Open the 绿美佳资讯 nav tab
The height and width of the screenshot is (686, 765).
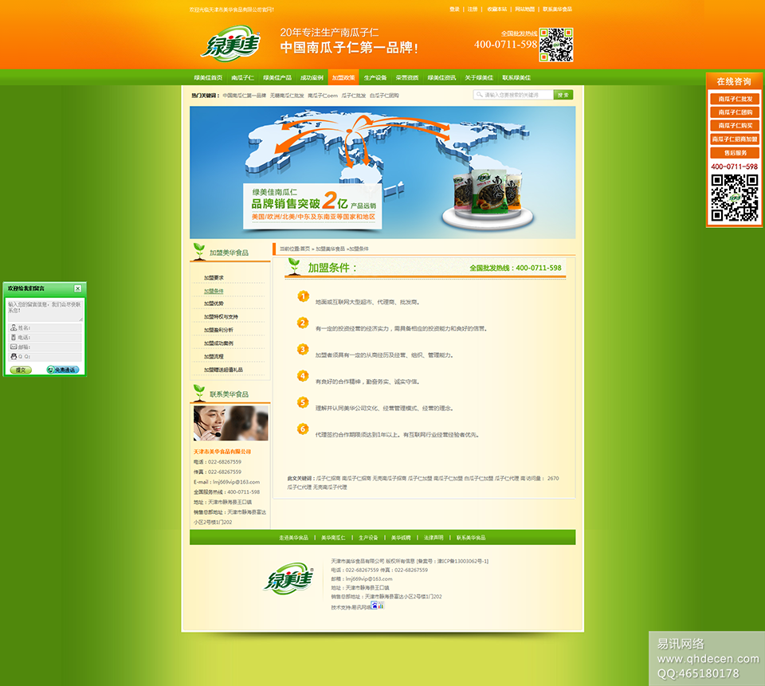coord(441,77)
